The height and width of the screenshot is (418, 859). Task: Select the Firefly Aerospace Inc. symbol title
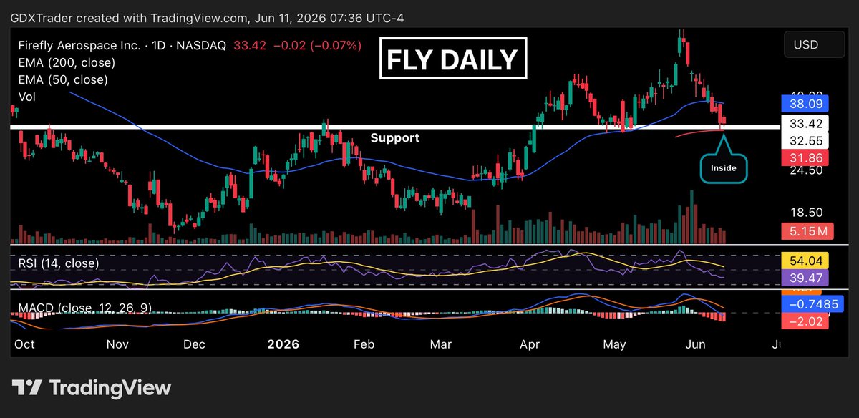[80, 45]
